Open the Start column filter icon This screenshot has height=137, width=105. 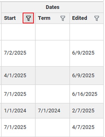(x=28, y=18)
